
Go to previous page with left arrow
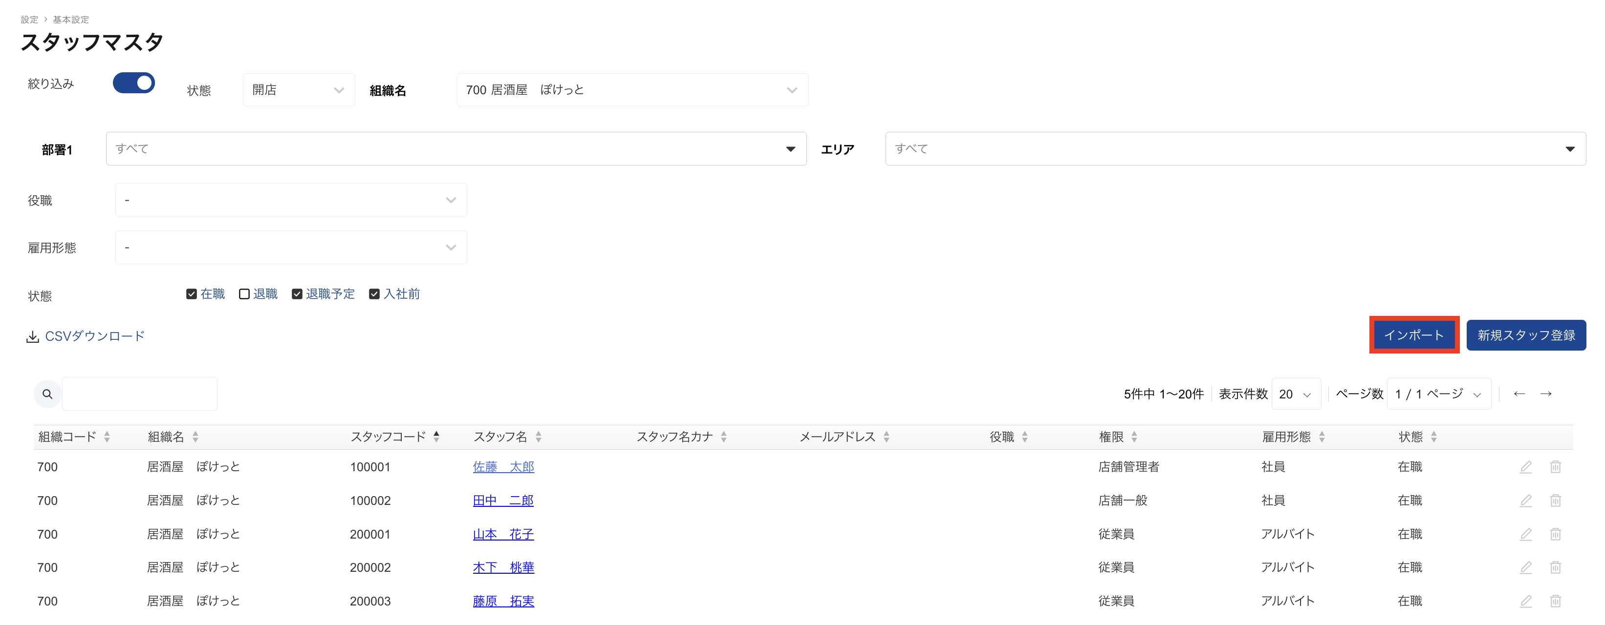[1519, 394]
